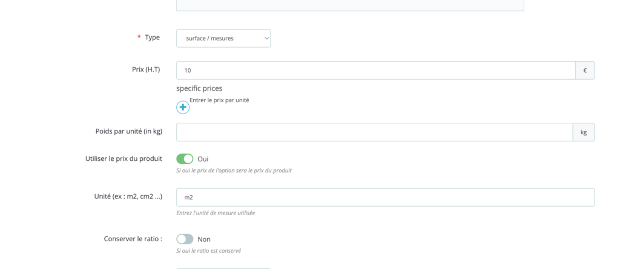The height and width of the screenshot is (269, 620).
Task: Click the kg unit addon box
Action: coord(584,132)
